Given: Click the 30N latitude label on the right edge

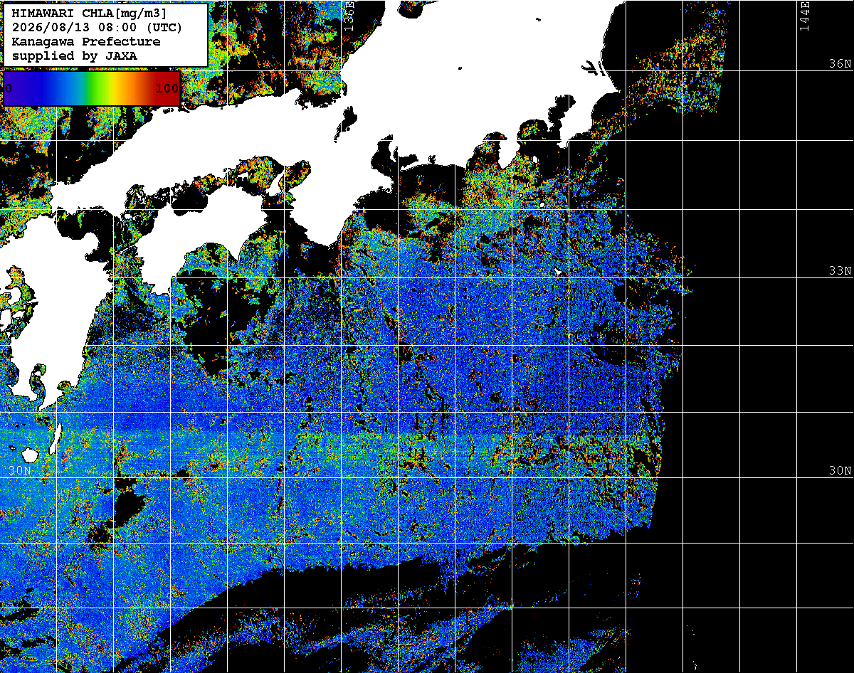Looking at the screenshot, I should click(x=840, y=470).
